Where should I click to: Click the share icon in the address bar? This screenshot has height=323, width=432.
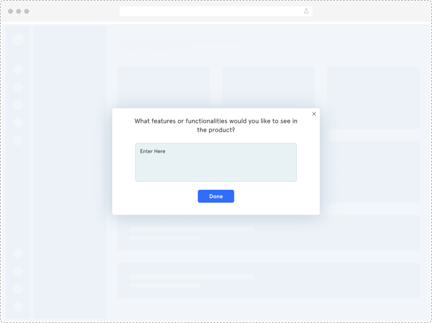(306, 11)
